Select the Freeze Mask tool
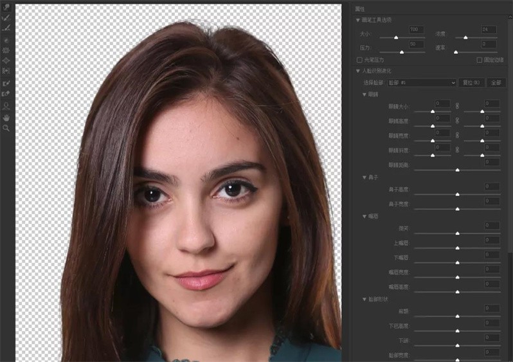The image size is (513, 362). point(6,84)
